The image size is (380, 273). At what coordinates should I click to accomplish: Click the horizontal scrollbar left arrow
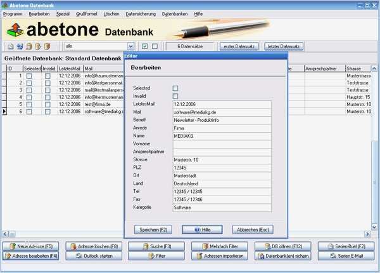(x=5, y=234)
